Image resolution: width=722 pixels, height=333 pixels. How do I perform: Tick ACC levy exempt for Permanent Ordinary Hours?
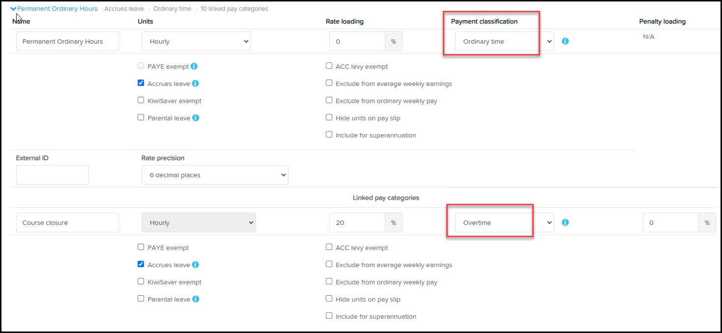tap(329, 66)
